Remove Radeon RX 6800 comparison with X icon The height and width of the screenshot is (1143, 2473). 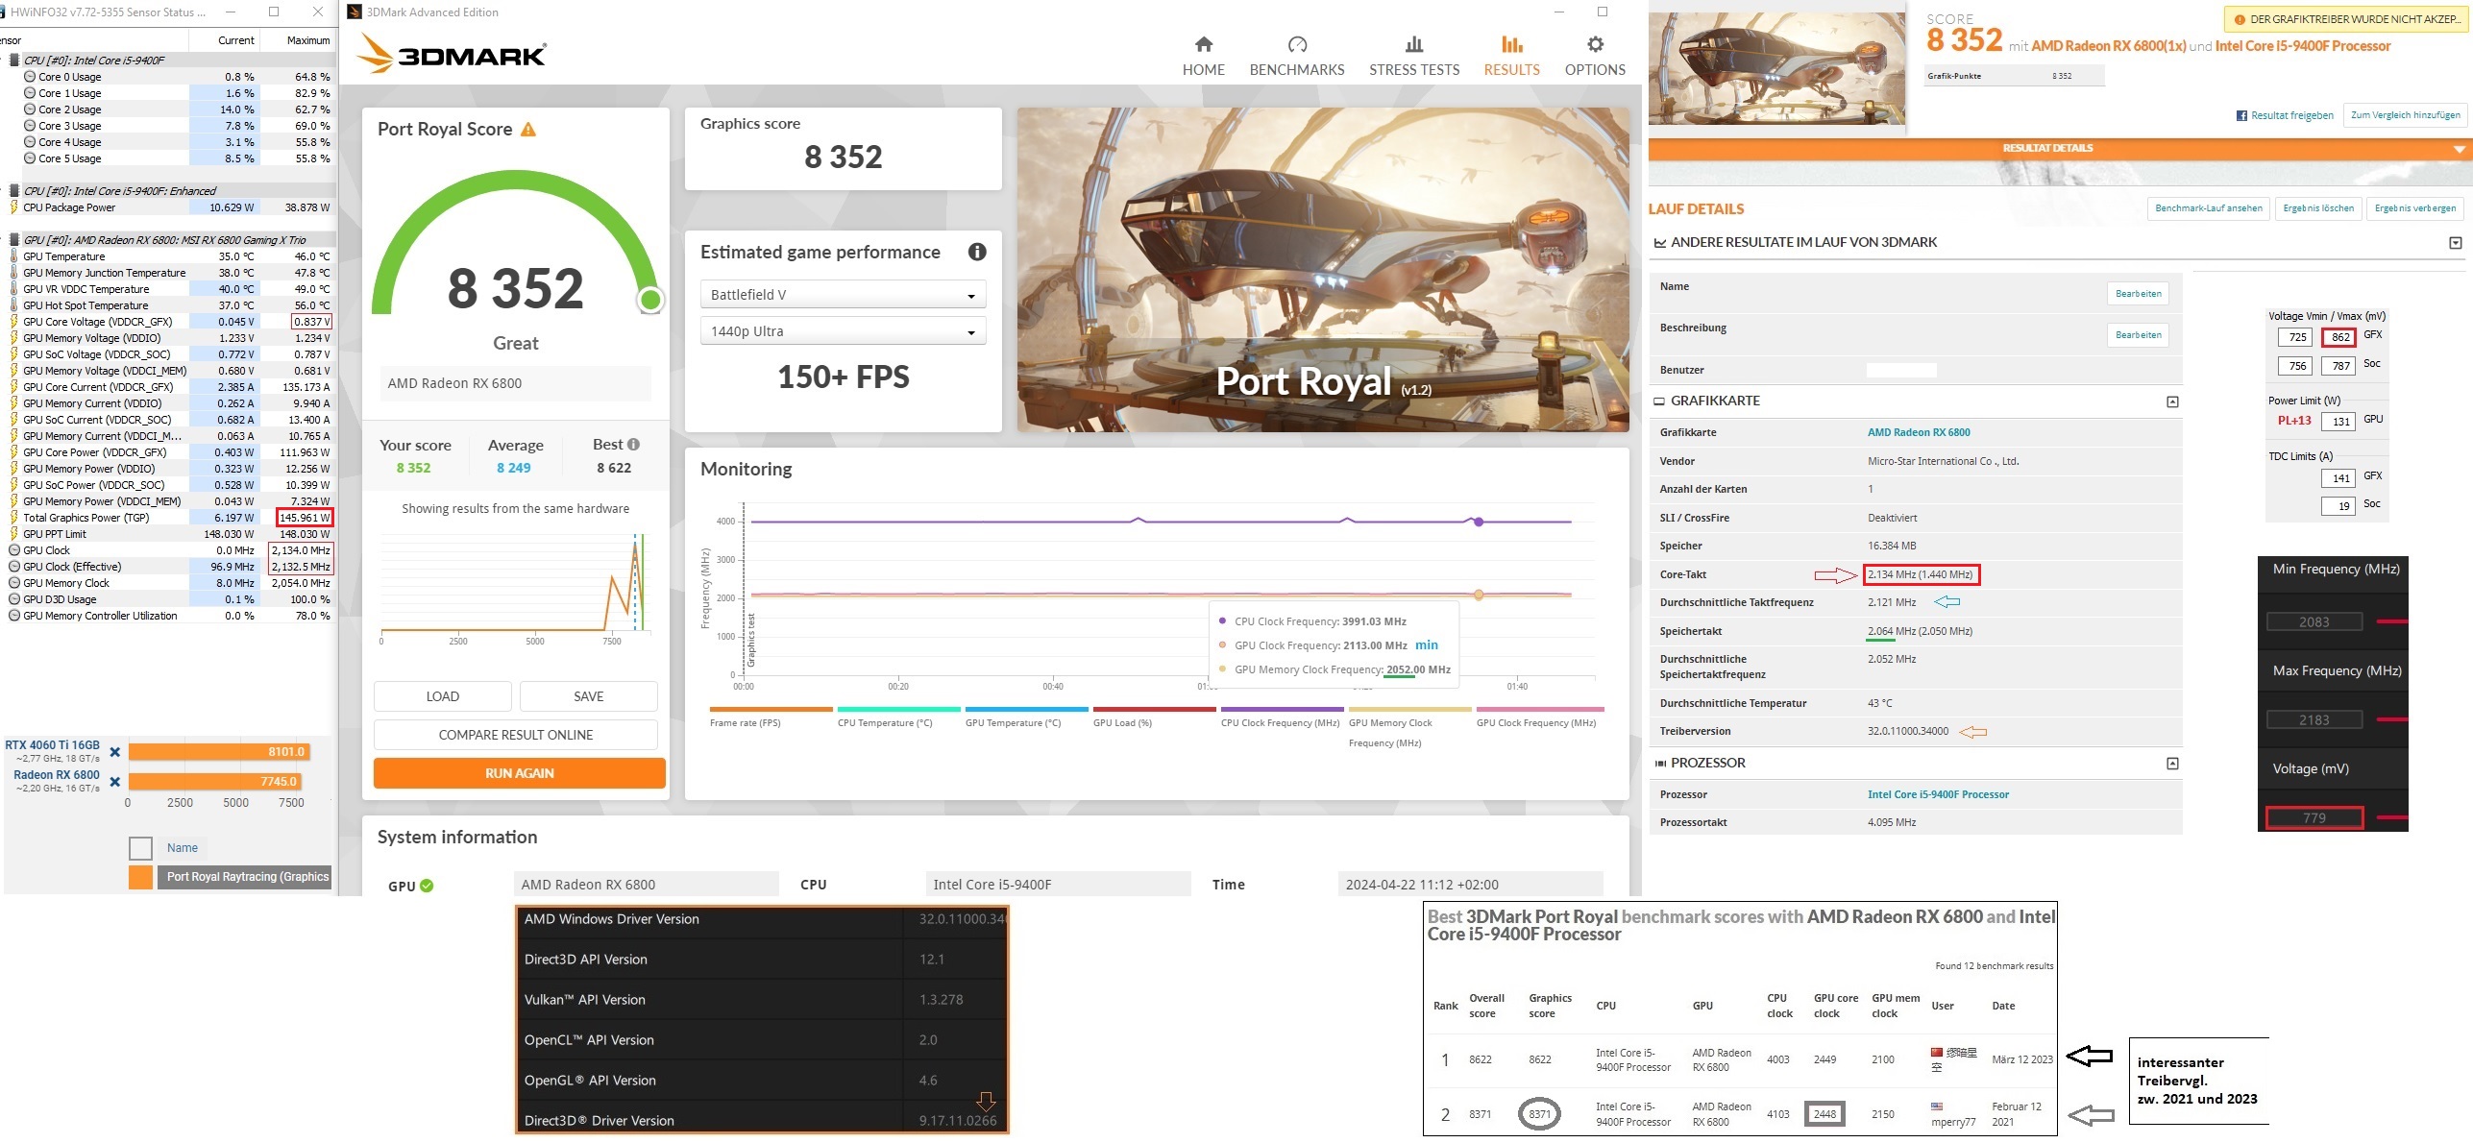(115, 782)
